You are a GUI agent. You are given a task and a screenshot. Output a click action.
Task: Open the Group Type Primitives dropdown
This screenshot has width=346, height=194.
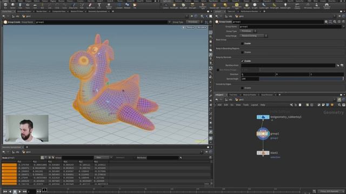click(248, 31)
